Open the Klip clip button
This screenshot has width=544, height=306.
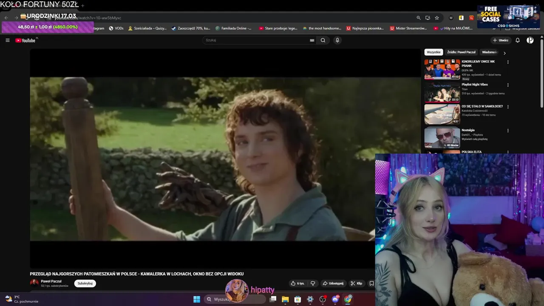point(357,283)
